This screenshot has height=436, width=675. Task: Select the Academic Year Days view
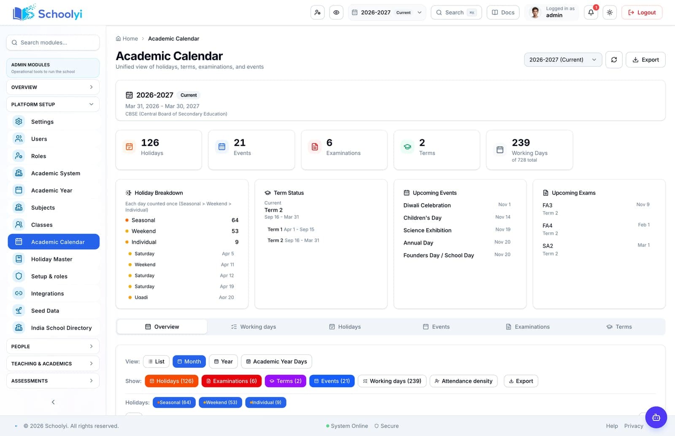point(276,362)
